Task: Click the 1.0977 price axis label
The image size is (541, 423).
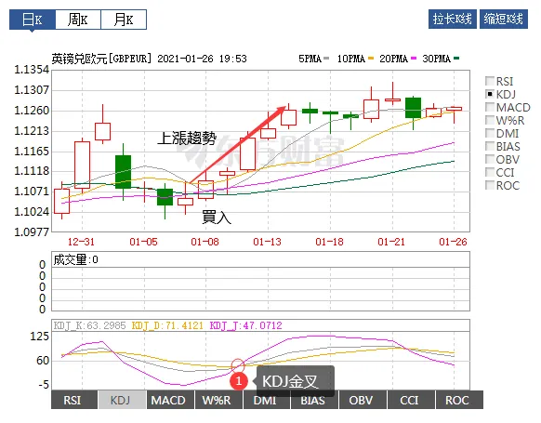Action: pyautogui.click(x=32, y=231)
